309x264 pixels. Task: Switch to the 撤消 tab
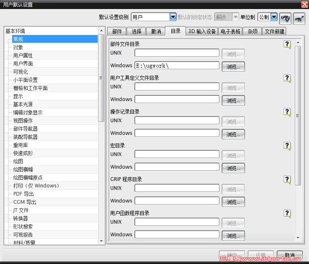point(156,31)
